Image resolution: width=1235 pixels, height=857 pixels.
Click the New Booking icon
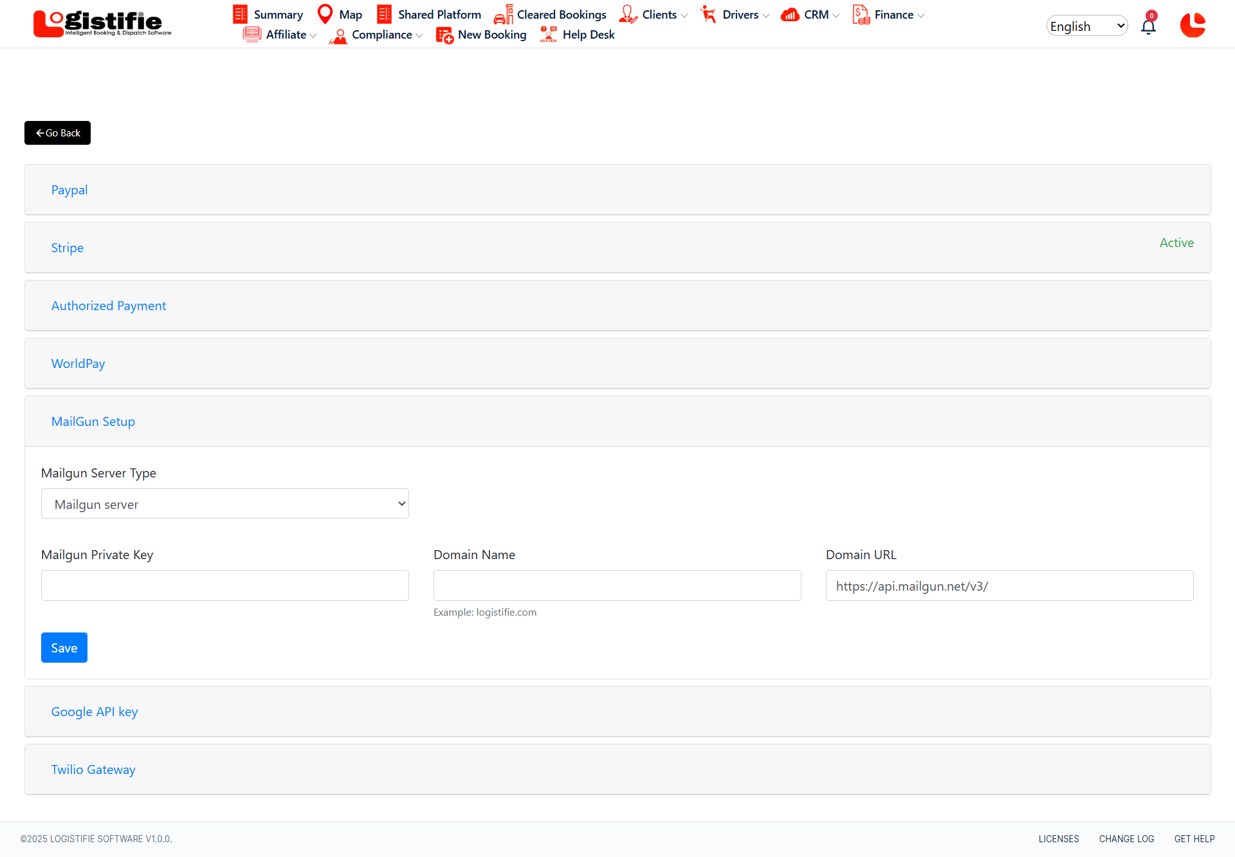[x=444, y=35]
